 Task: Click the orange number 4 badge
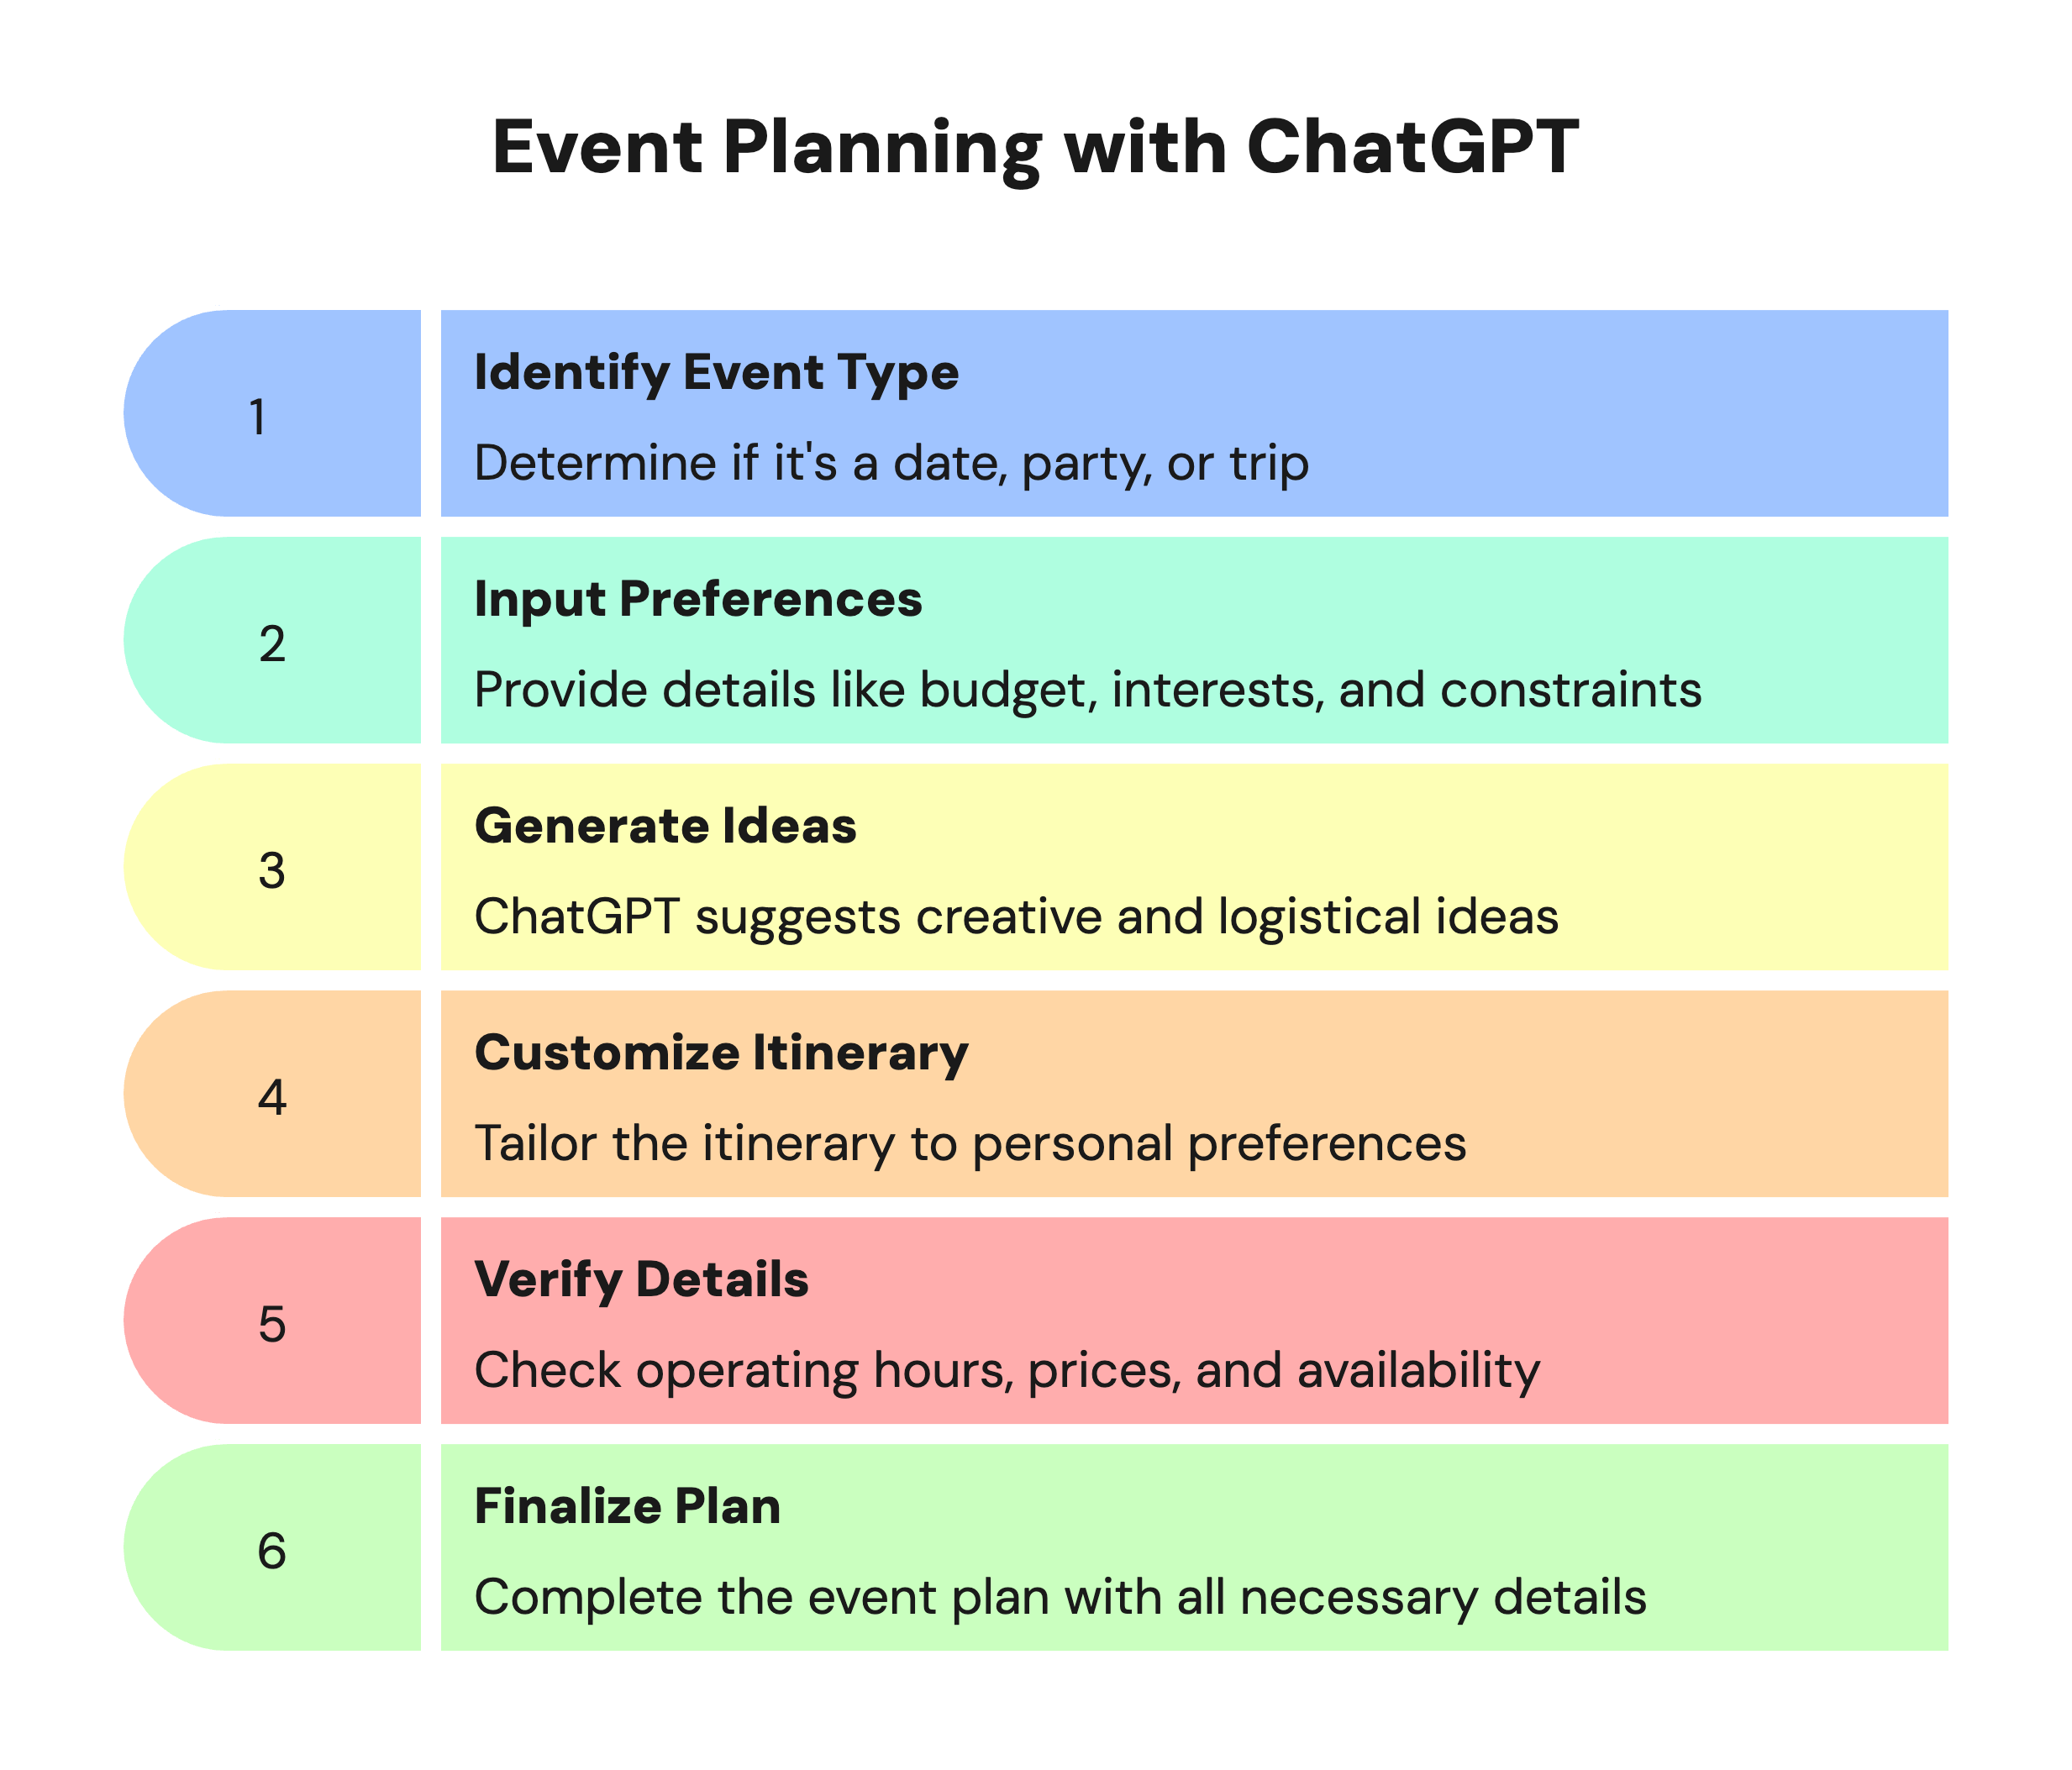point(272,1094)
